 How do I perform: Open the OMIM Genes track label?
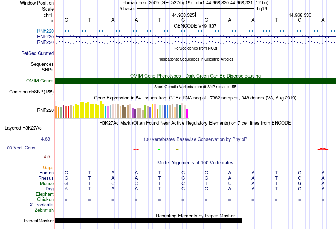(40, 81)
